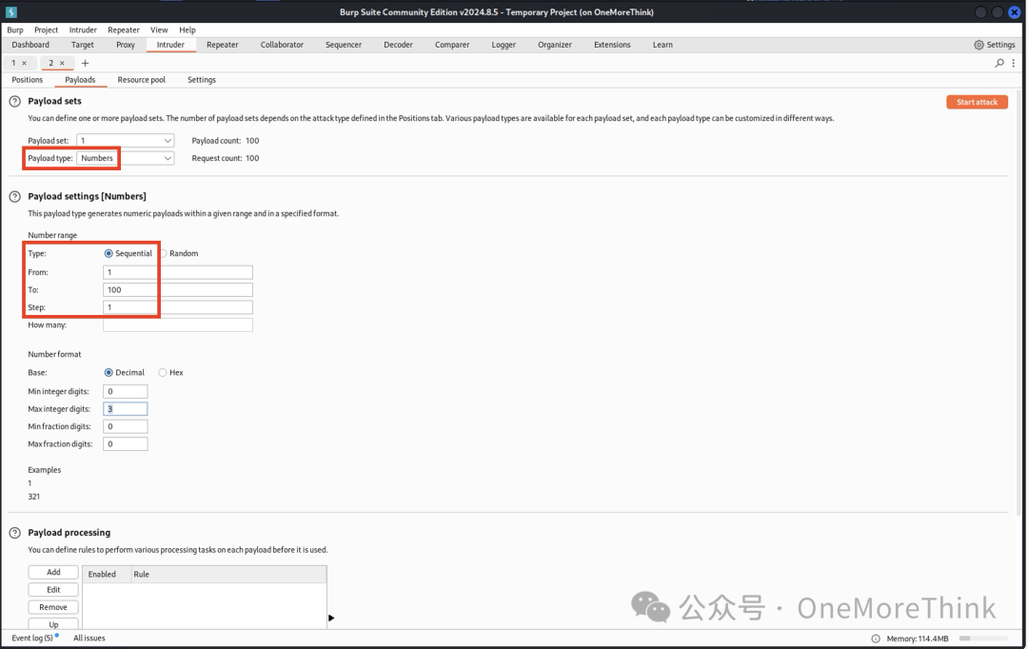
Task: Open the Payload type dropdown
Action: (126, 158)
